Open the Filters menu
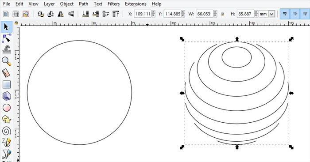Viewport: 310px width, 162px height. click(x=113, y=4)
